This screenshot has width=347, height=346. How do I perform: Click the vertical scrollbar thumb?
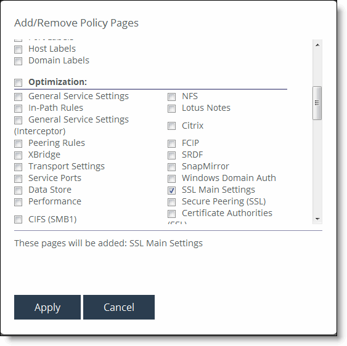pyautogui.click(x=317, y=103)
